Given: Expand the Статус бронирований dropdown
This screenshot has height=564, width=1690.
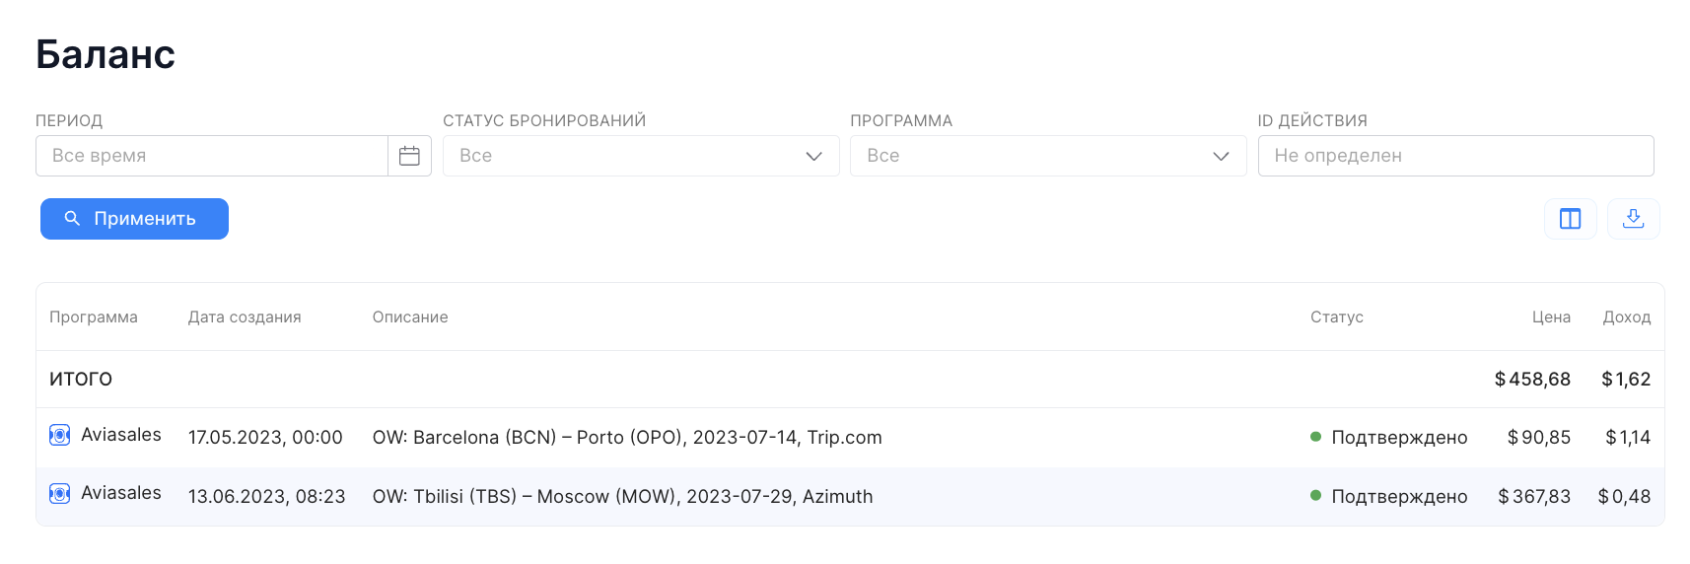Looking at the screenshot, I should pos(641,156).
